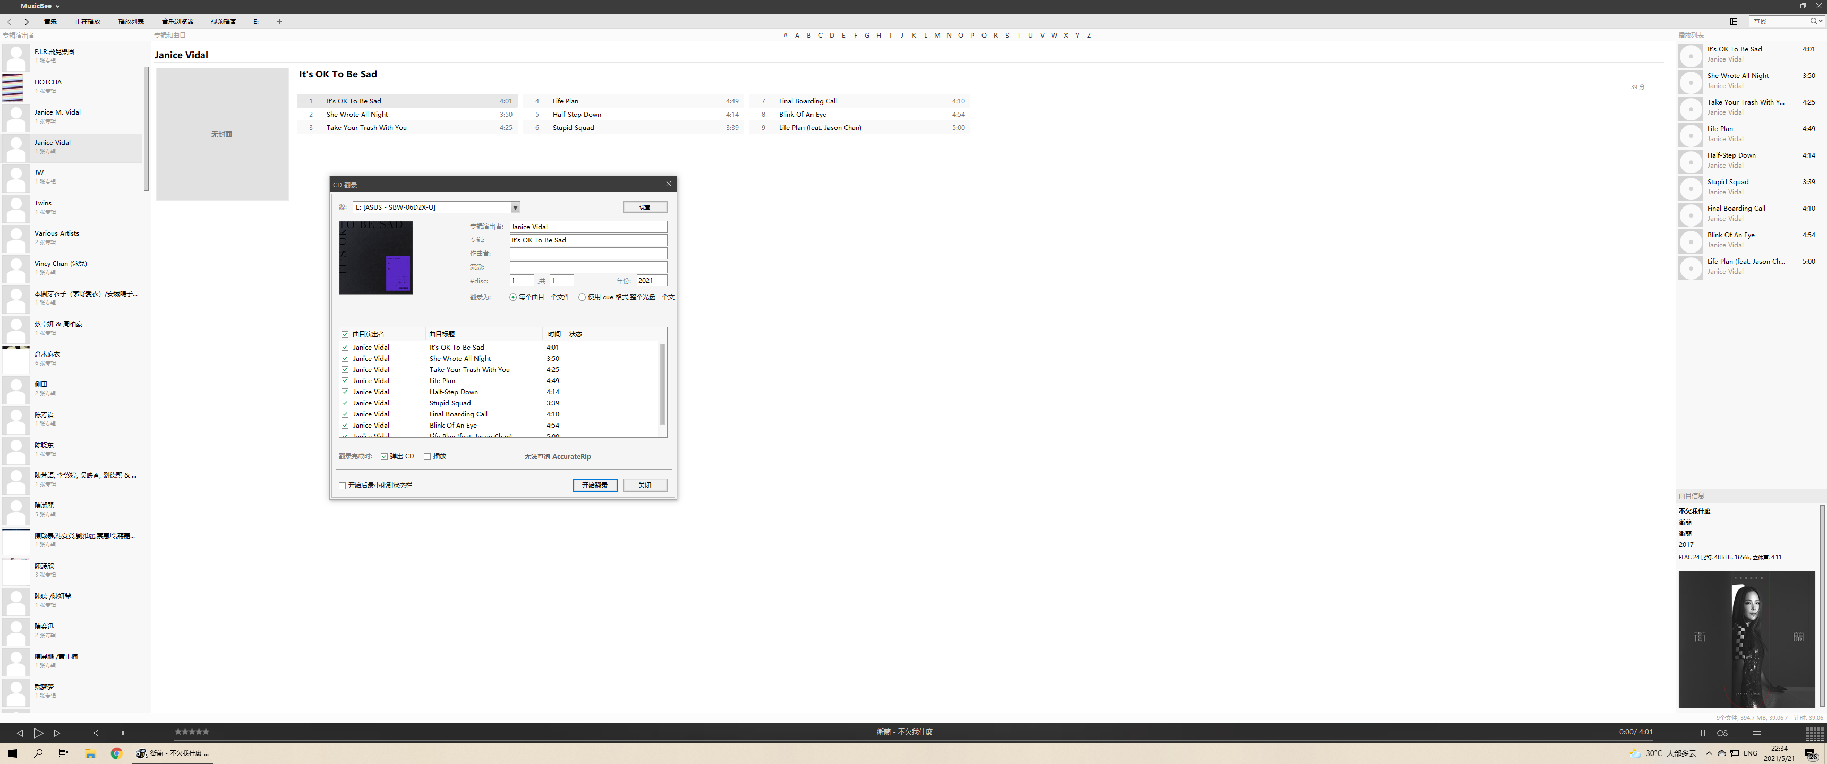Adjust the volume slider in player bar

pyautogui.click(x=123, y=733)
